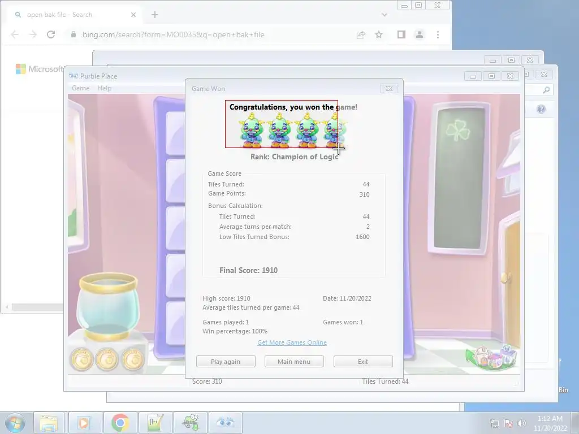Click the blue help question mark icon
The height and width of the screenshot is (434, 579).
click(x=541, y=109)
